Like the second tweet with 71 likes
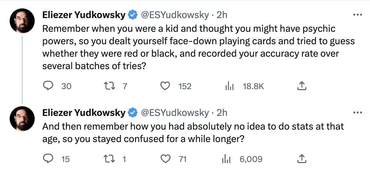Viewport: 370px width, 172px height. [x=165, y=159]
